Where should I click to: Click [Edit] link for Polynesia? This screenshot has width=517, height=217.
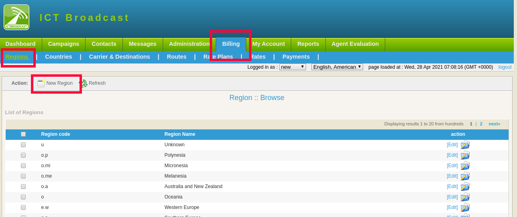coord(452,155)
